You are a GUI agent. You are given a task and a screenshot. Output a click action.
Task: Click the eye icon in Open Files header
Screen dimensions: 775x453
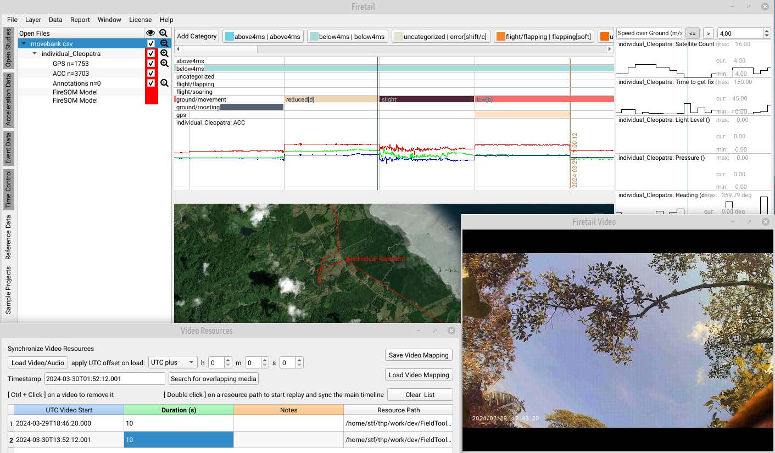tap(150, 33)
